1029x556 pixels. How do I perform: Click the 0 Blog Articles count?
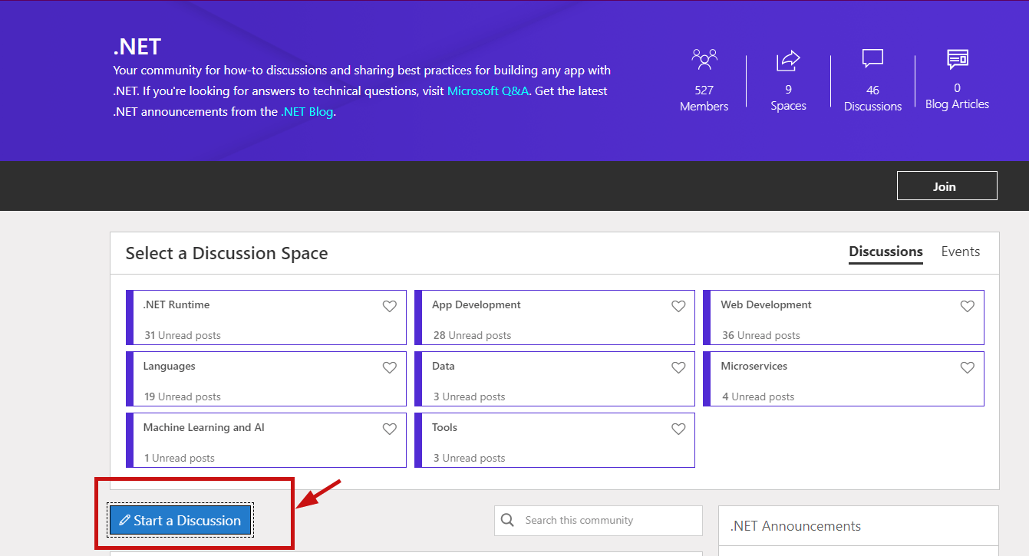pos(957,96)
